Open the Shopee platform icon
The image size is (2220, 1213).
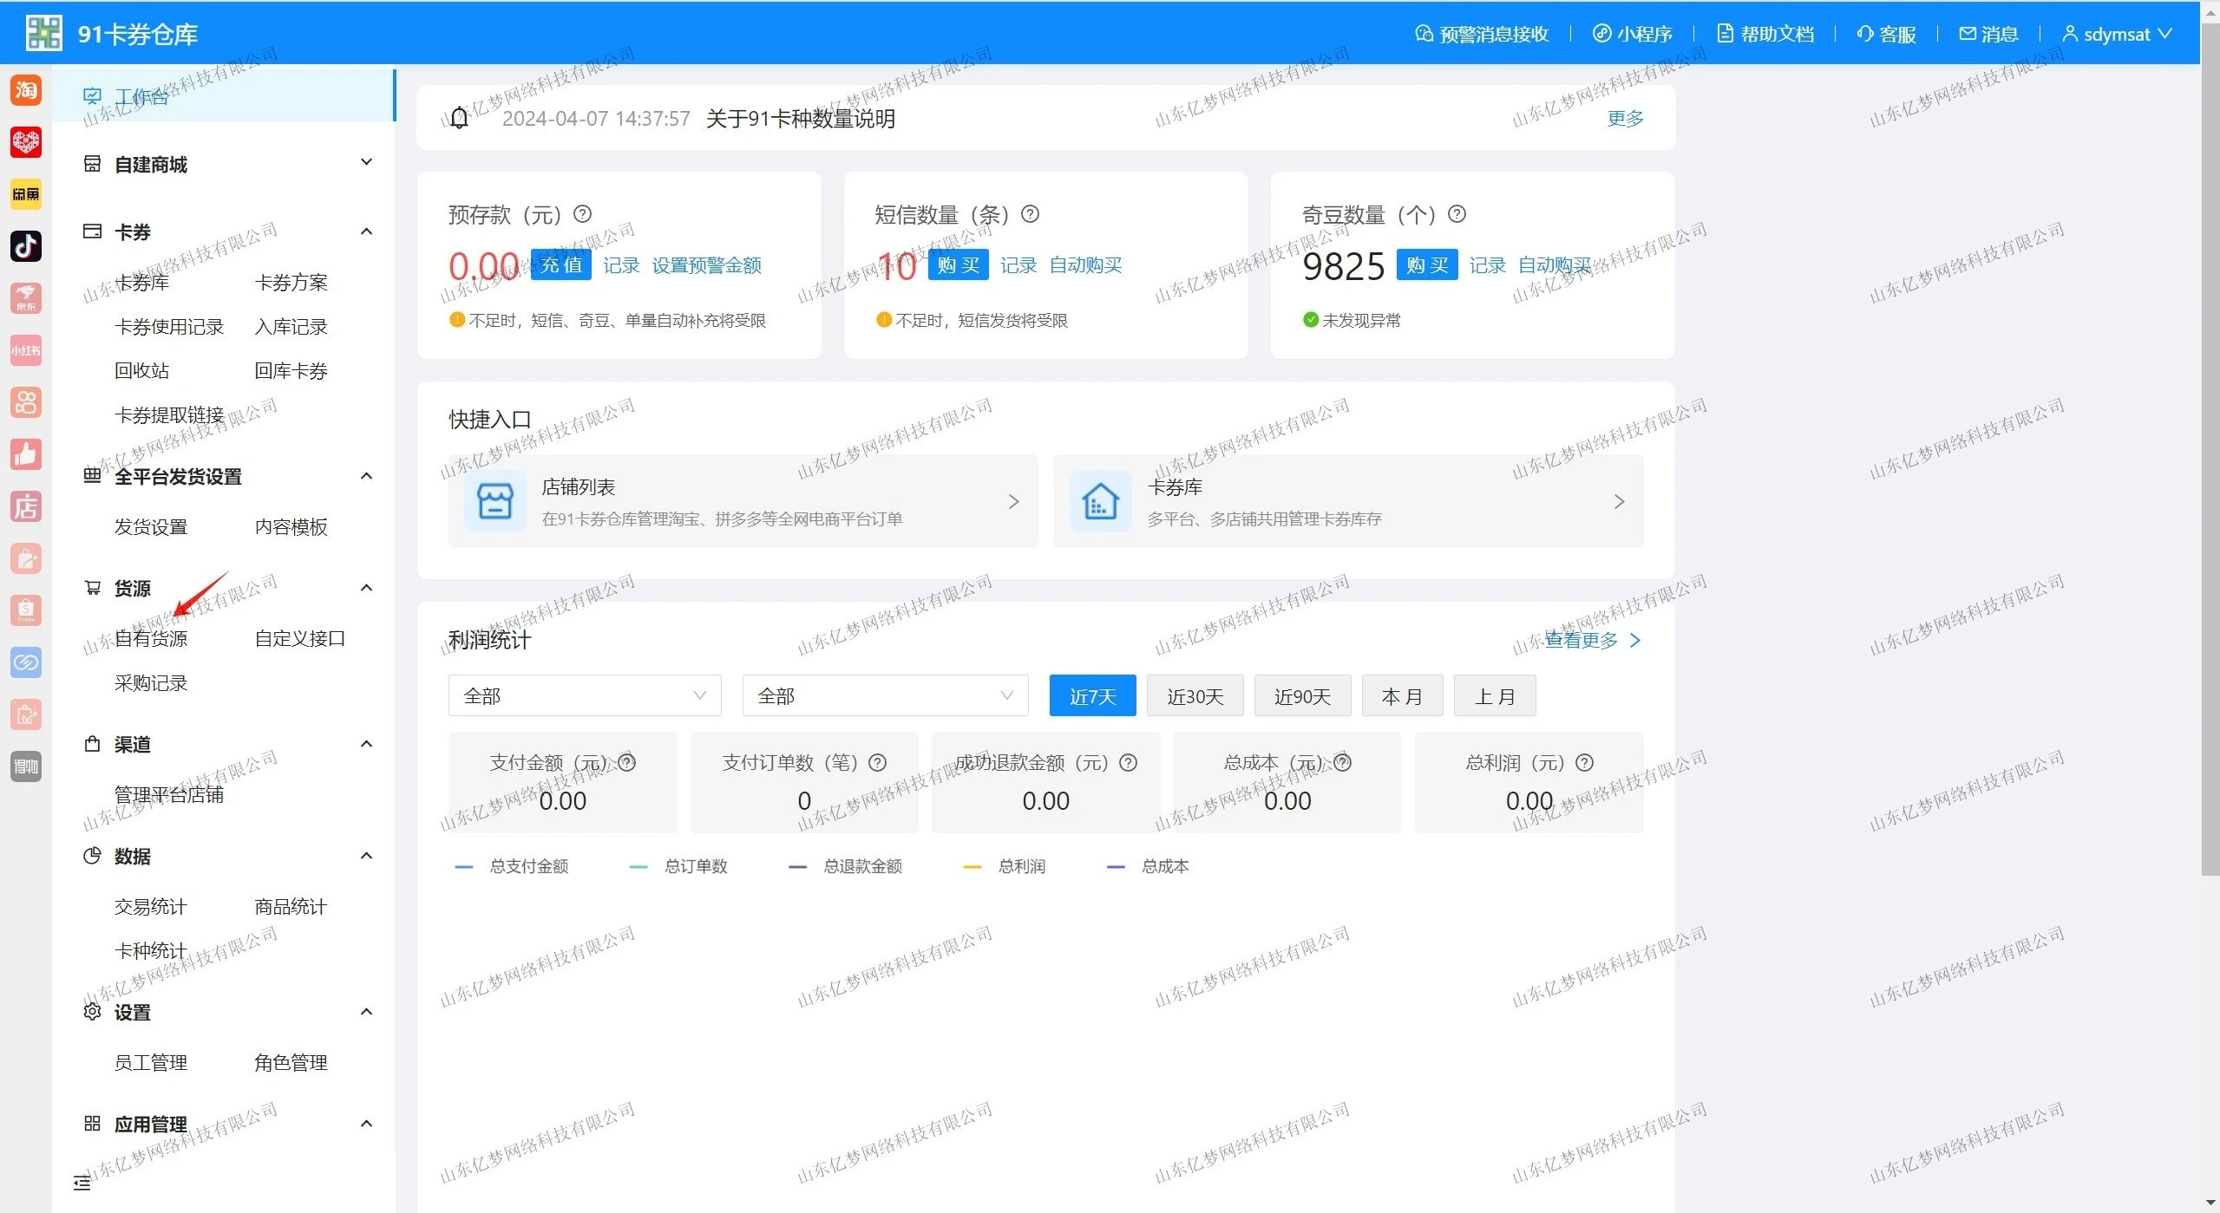point(26,610)
